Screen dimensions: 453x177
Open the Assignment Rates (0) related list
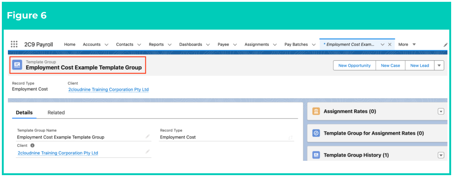tap(349, 111)
